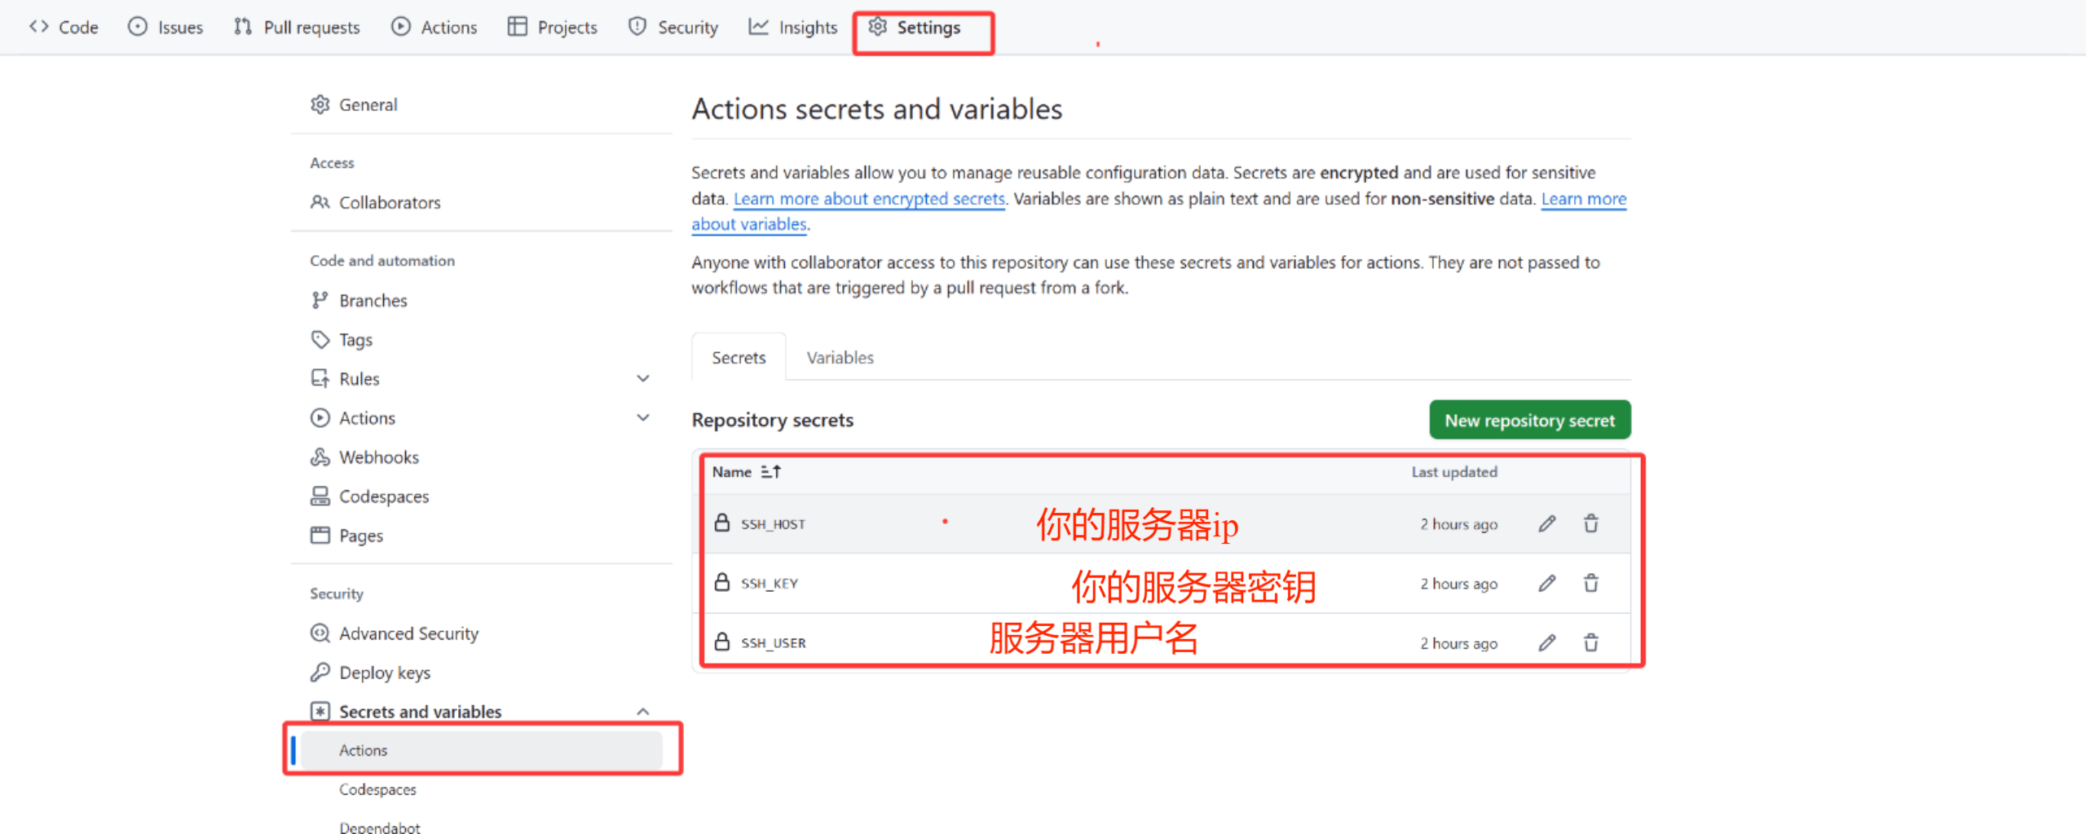This screenshot has width=2086, height=834.
Task: Click the New repository secret button
Action: [x=1529, y=420]
